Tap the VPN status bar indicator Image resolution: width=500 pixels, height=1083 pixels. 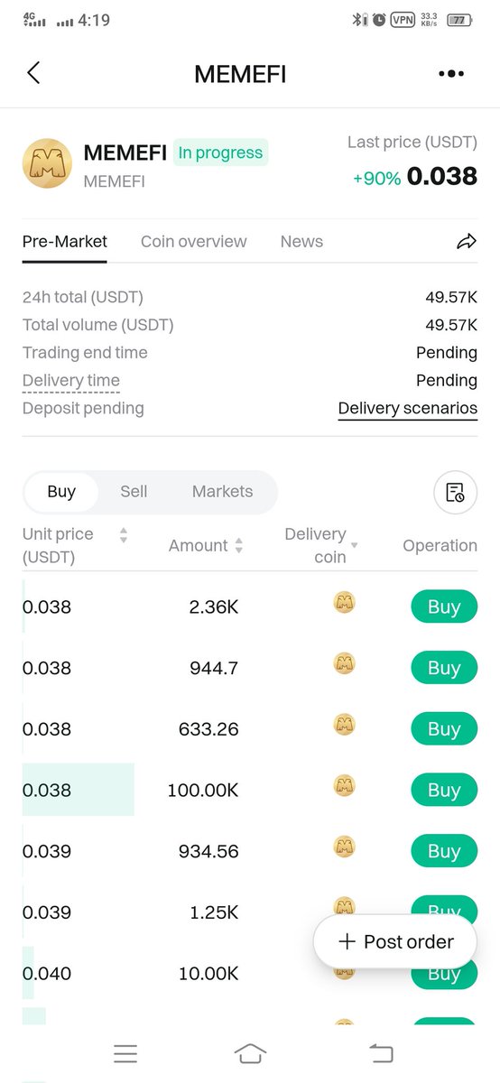(x=402, y=20)
